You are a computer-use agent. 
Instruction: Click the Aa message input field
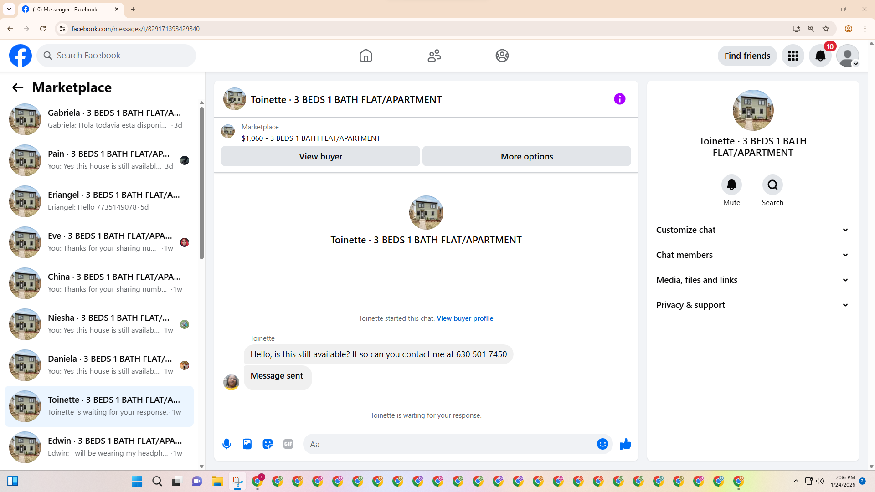point(449,444)
